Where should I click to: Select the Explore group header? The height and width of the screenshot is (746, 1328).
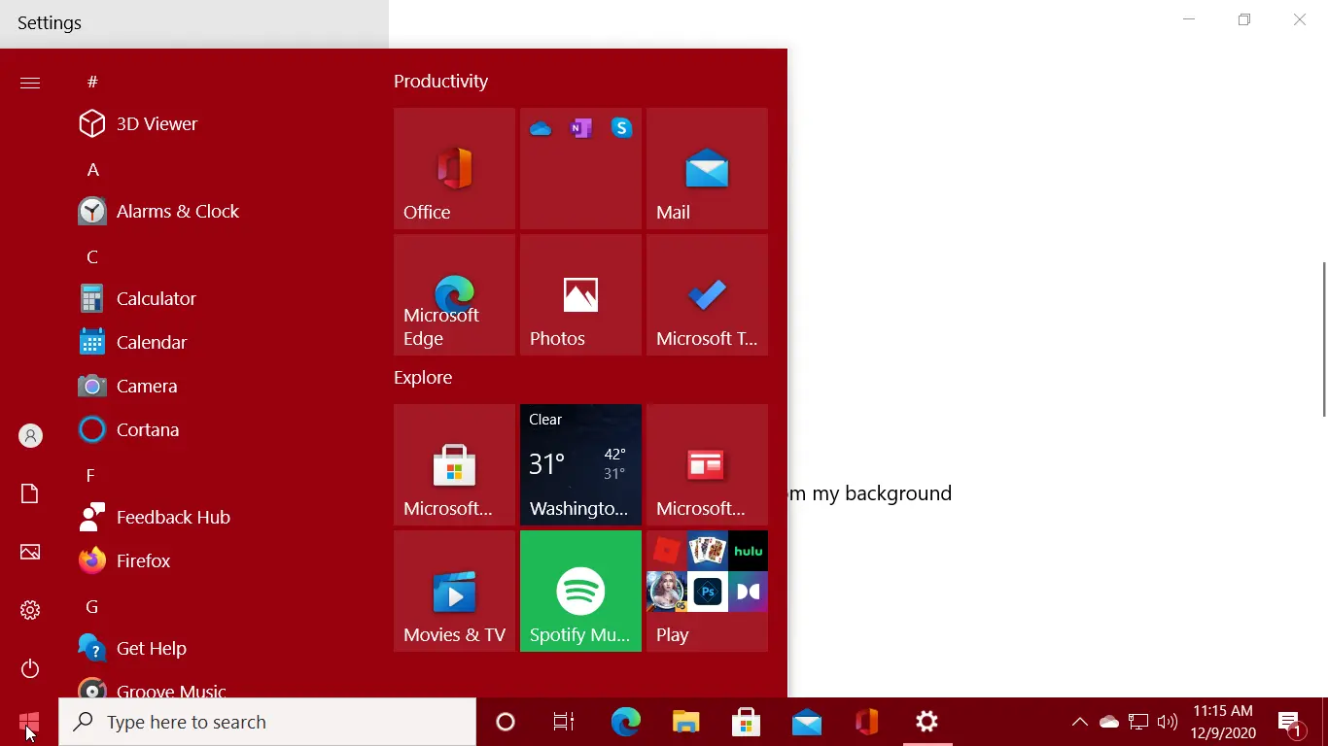(x=423, y=378)
